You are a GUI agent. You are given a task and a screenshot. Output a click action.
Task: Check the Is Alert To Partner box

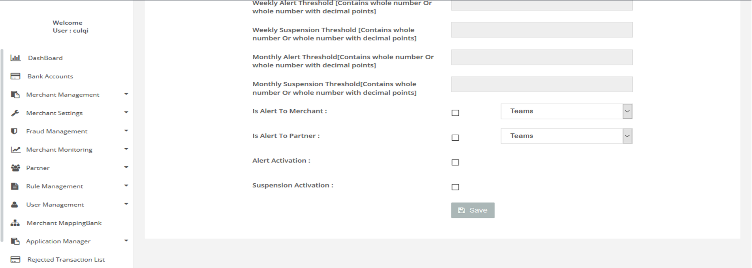[455, 138]
